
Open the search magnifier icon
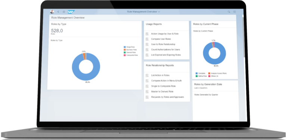[x=229, y=12]
